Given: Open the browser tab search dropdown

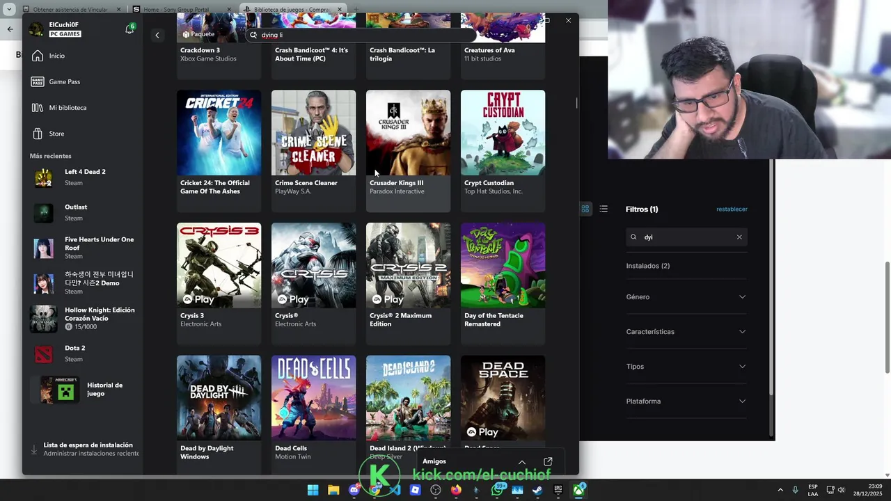Looking at the screenshot, I should (x=9, y=10).
